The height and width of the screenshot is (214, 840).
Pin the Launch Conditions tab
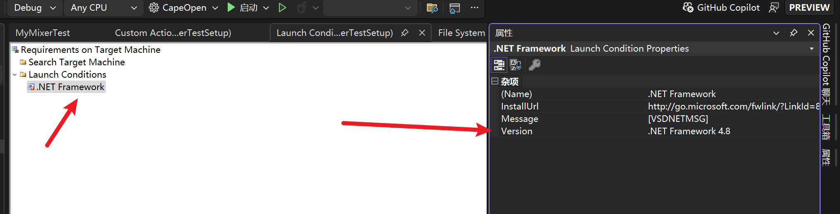(405, 33)
